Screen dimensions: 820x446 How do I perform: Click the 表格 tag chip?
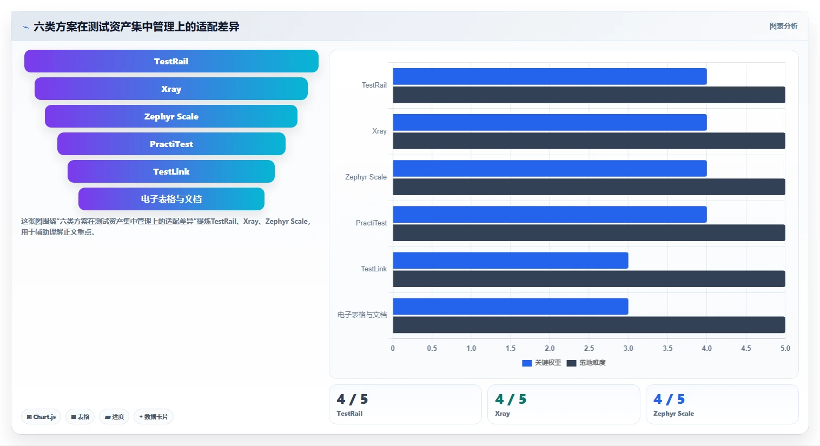click(x=80, y=417)
